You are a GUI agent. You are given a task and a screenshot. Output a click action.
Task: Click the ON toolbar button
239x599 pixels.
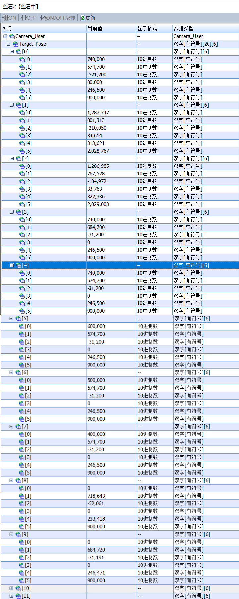(9, 18)
